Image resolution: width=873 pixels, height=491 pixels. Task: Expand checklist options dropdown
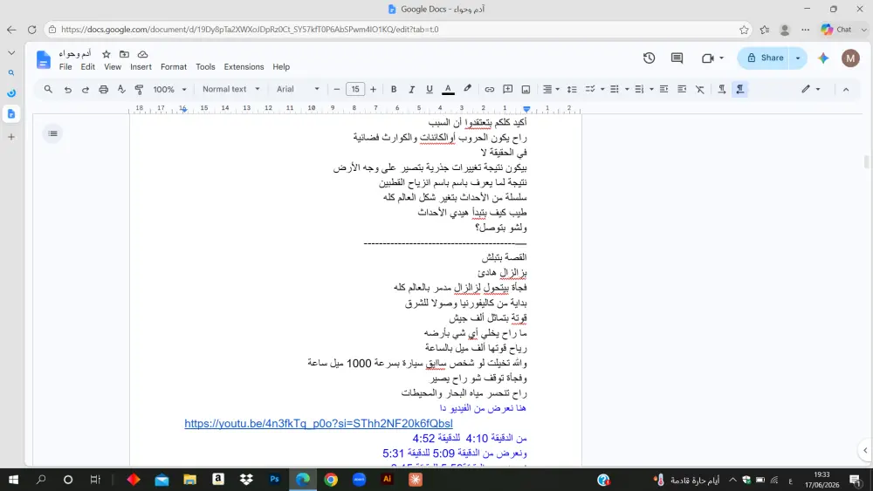click(601, 89)
